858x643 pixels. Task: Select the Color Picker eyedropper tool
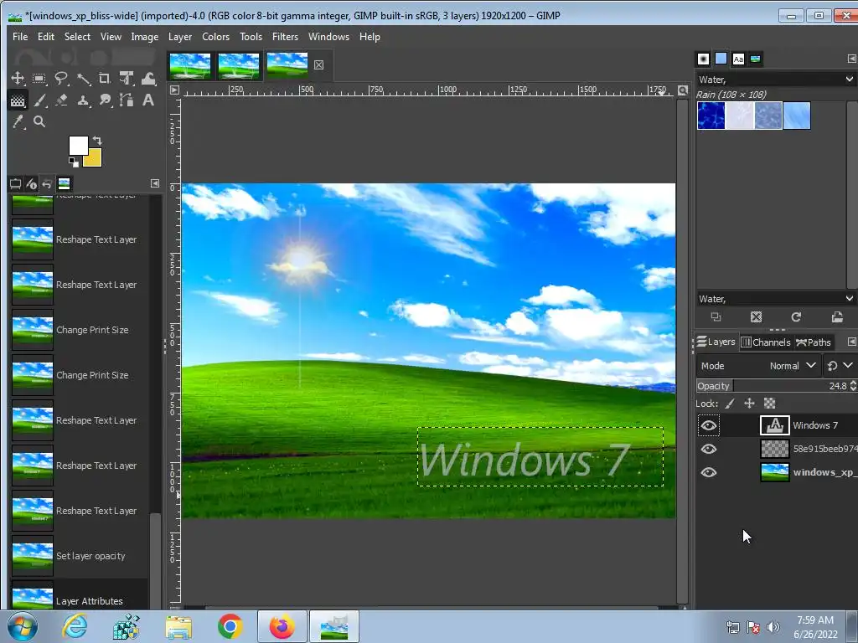tap(18, 122)
